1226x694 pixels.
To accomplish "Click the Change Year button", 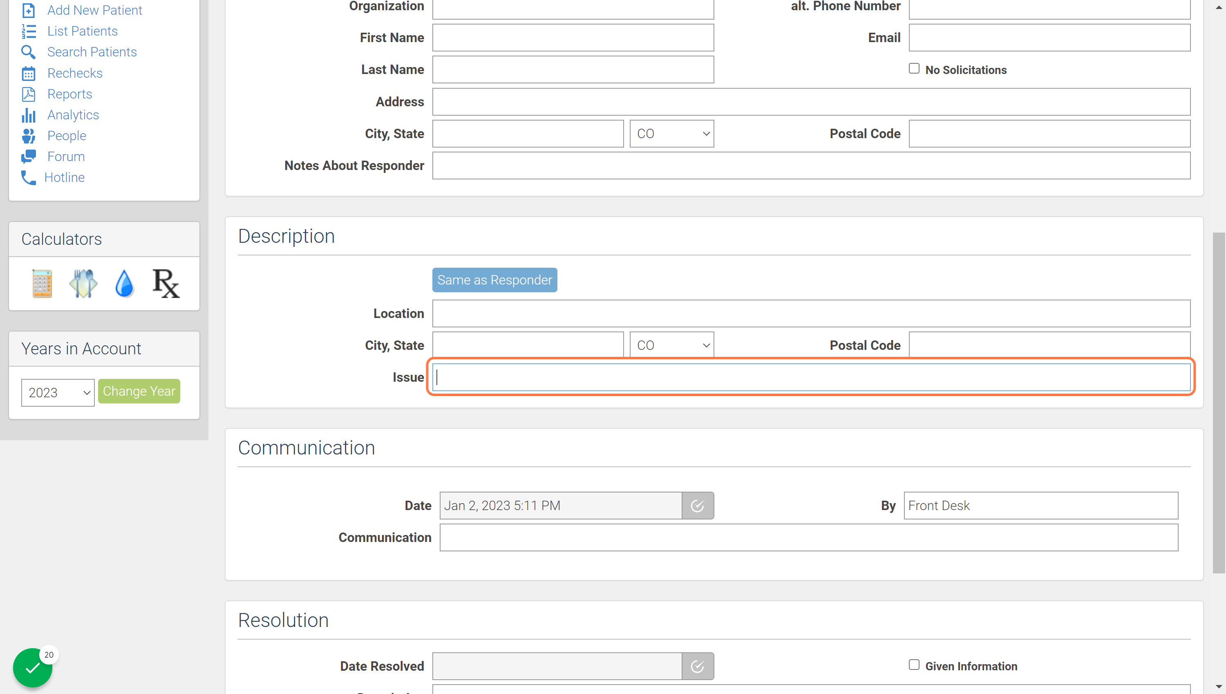I will tap(139, 391).
